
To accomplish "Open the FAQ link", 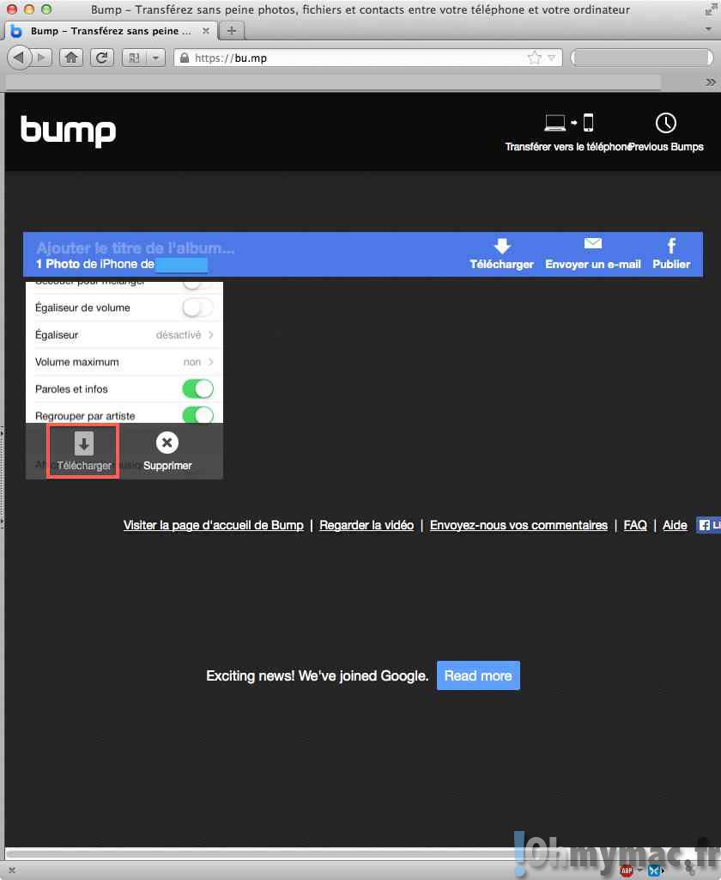I will pos(635,525).
